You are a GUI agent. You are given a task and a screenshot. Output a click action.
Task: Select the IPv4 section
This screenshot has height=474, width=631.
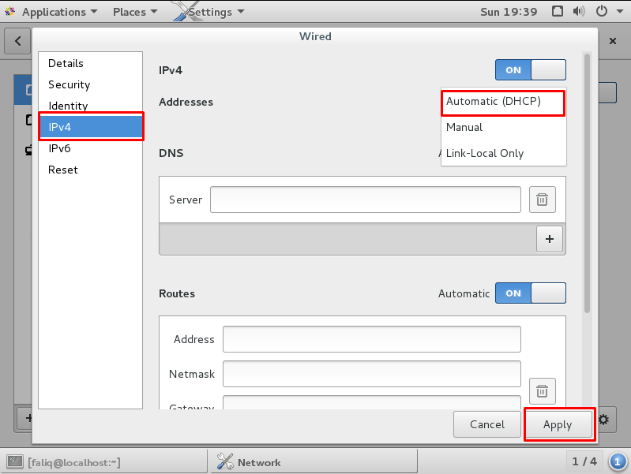pyautogui.click(x=91, y=127)
